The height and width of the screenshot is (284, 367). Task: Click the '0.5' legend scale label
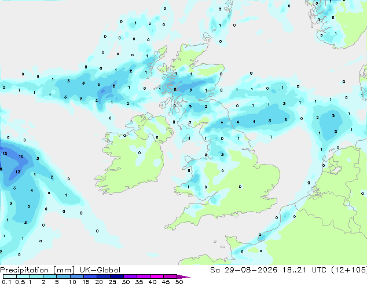coord(20,282)
